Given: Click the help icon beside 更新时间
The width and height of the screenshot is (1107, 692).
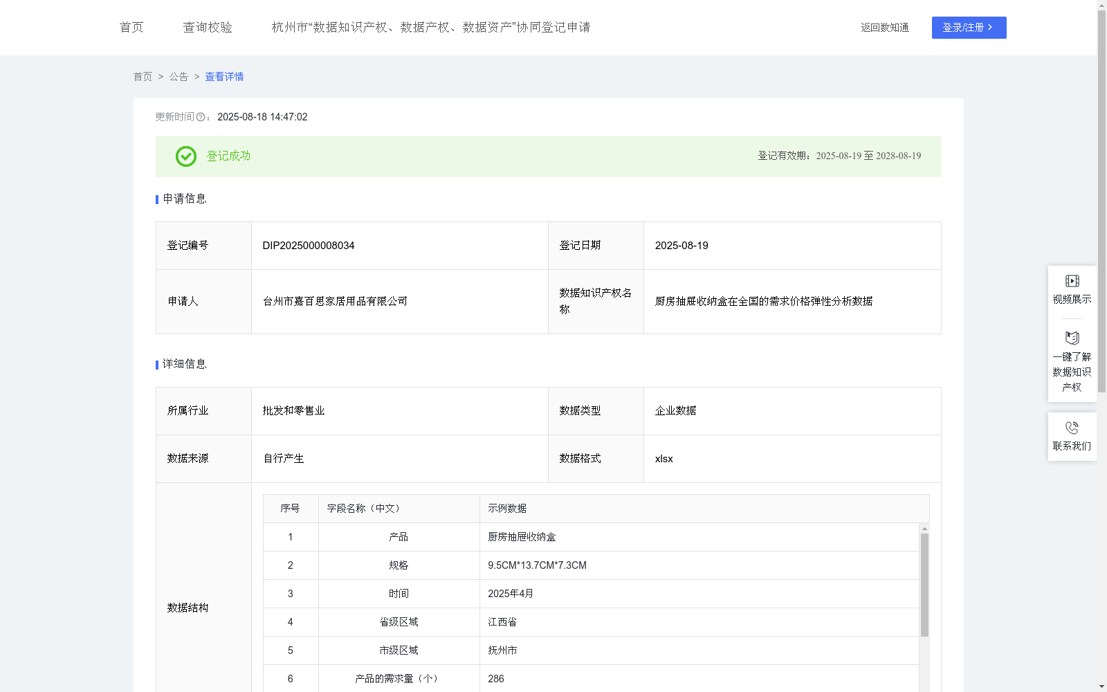Looking at the screenshot, I should pyautogui.click(x=201, y=118).
